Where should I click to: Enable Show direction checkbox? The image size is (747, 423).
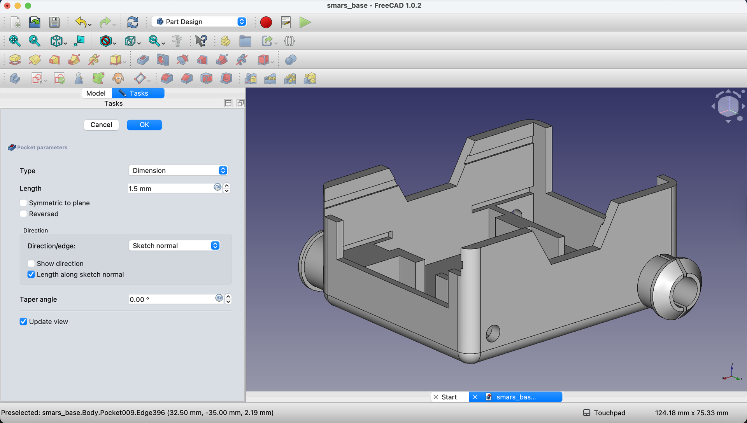(x=31, y=264)
